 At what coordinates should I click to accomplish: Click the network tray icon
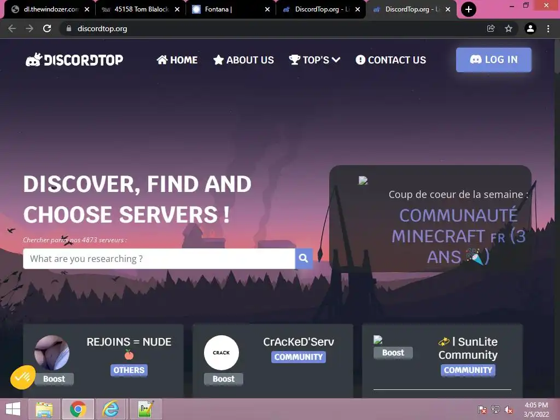pos(495,410)
